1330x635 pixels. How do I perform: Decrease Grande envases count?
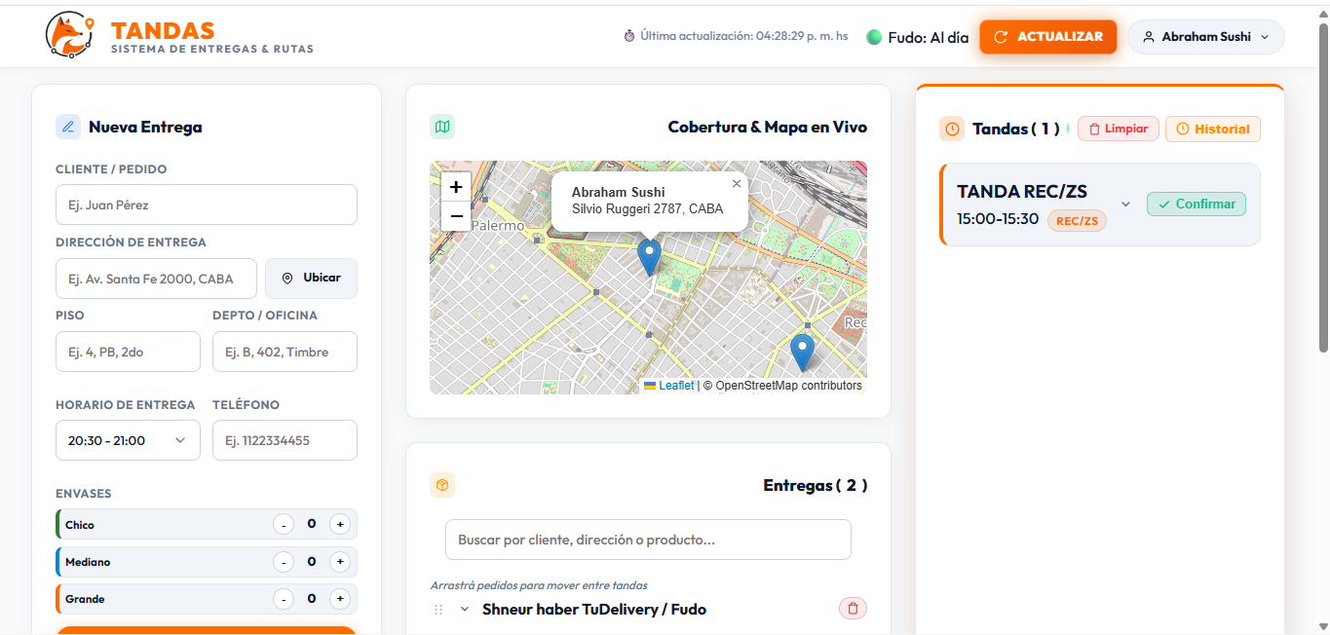pyautogui.click(x=283, y=599)
